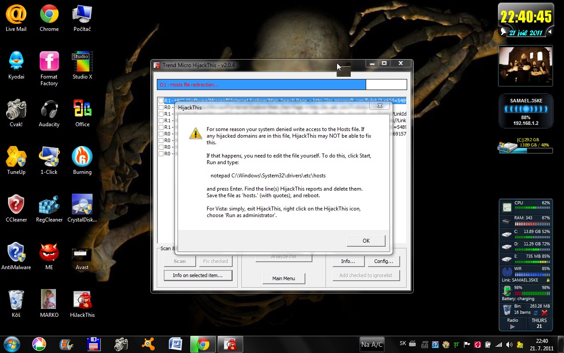Select the Burning desktop icon
Image resolution: width=564 pixels, height=353 pixels.
click(82, 161)
